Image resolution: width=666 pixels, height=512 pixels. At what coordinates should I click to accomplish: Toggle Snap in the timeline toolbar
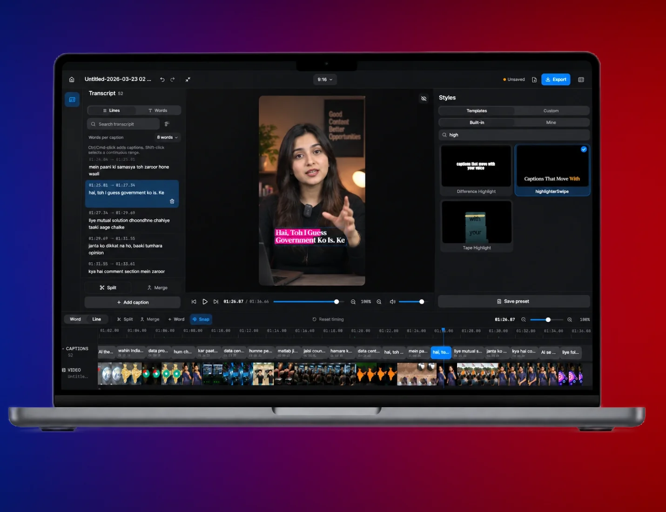tap(201, 319)
